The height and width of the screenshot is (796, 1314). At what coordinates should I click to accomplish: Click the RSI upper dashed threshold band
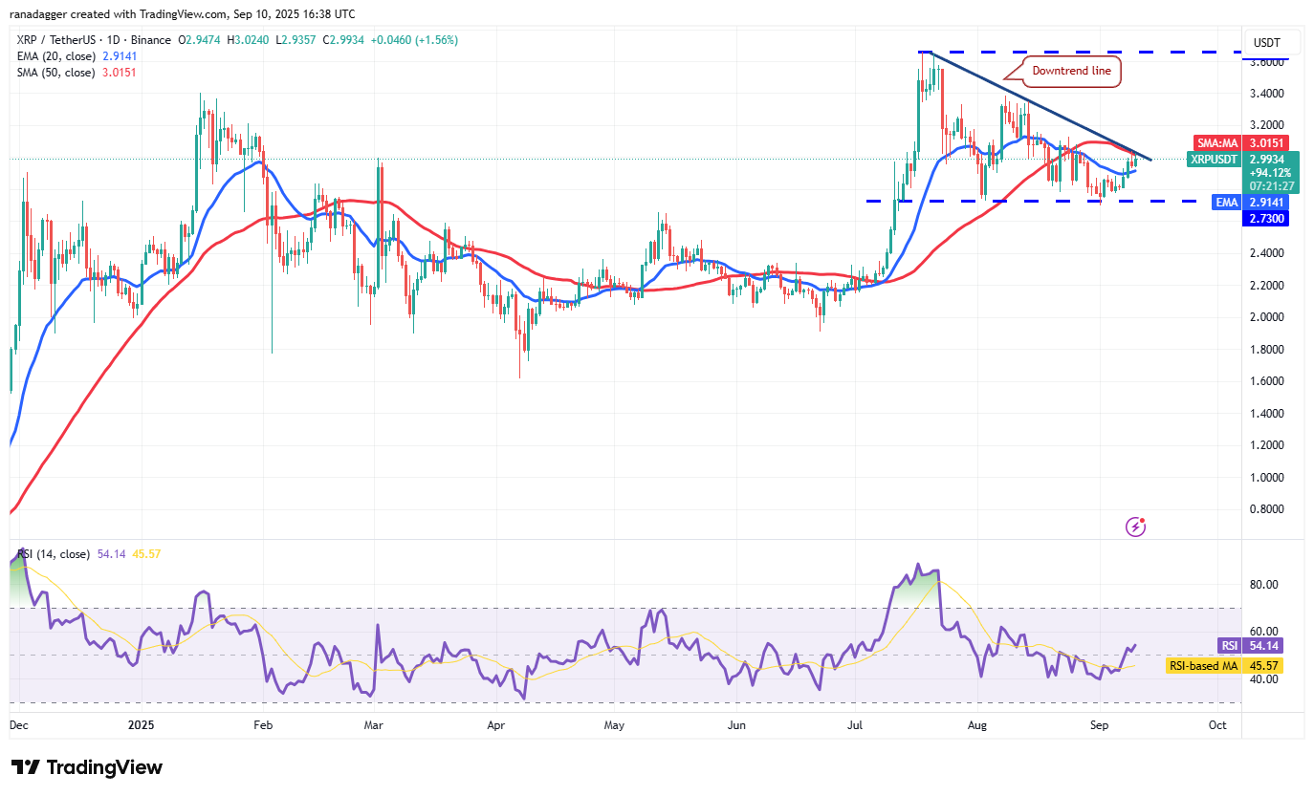pyautogui.click(x=622, y=606)
